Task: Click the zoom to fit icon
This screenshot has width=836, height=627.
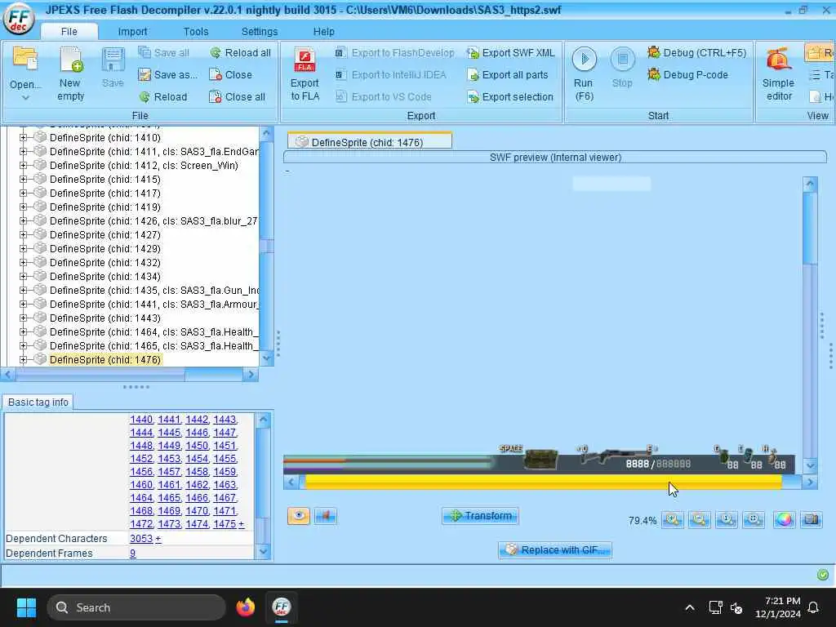Action: 754,519
